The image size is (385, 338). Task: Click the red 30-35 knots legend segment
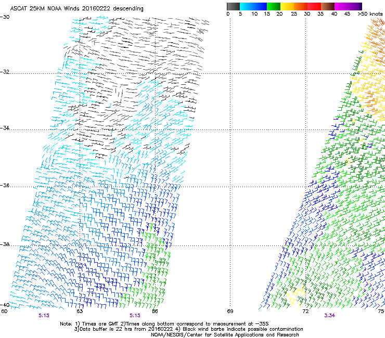pos(315,6)
